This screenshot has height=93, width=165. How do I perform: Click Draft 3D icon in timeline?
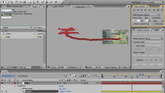pos(75,76)
